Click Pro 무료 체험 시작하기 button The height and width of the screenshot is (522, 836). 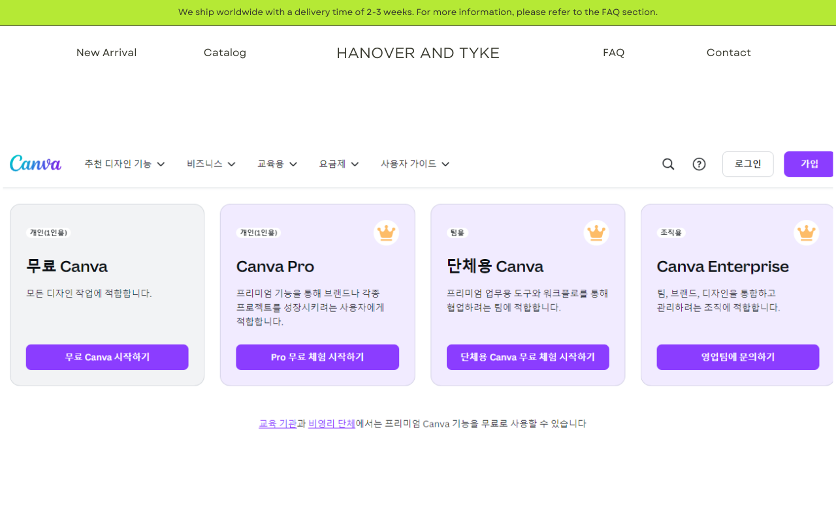(317, 357)
